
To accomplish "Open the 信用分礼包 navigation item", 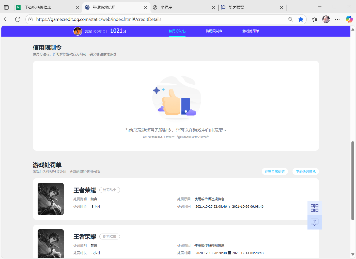I will [177, 31].
